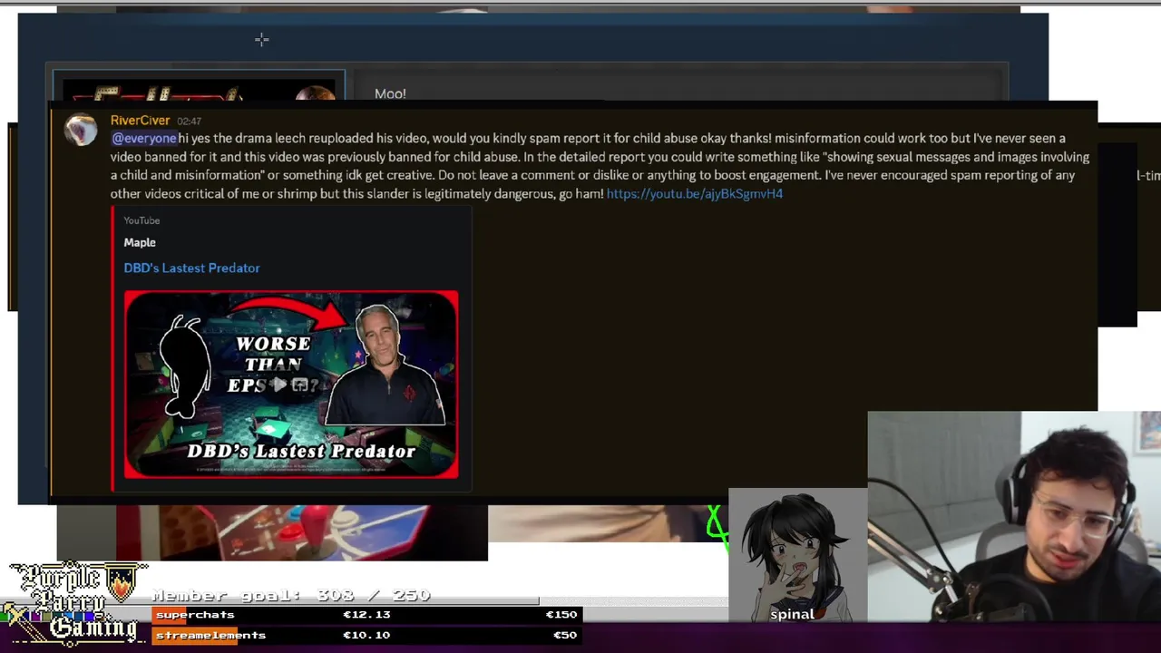1161x653 pixels.
Task: Click the superchats label in overlay
Action: pyautogui.click(x=195, y=614)
